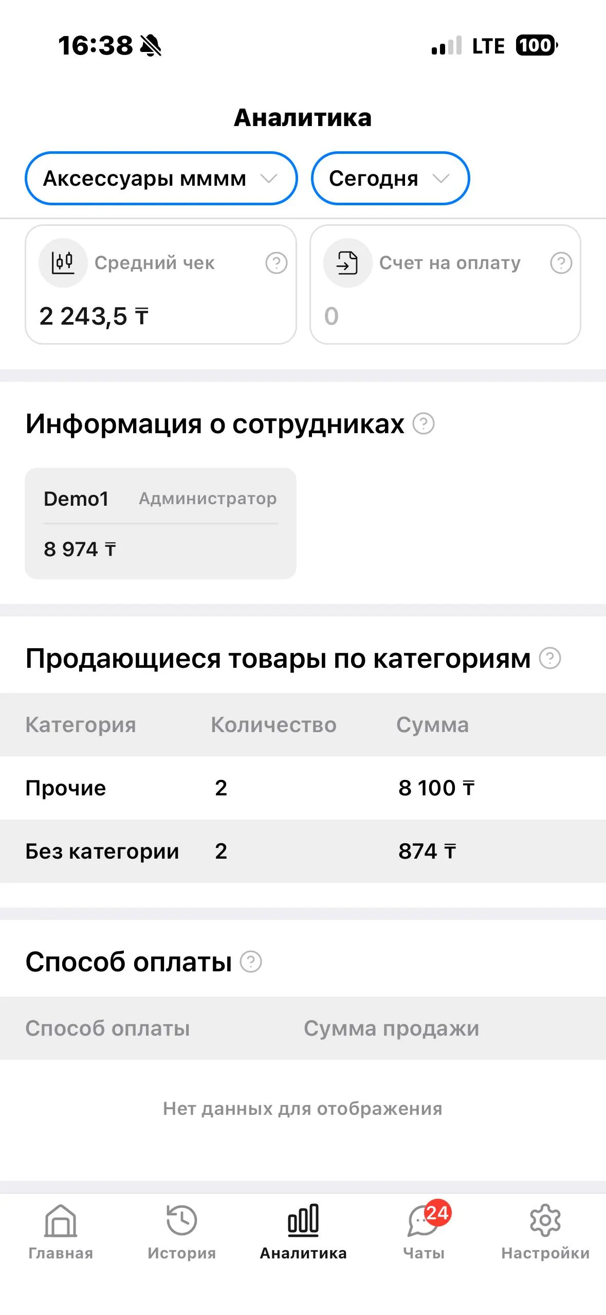Tap the Средний чек card value 2 243,5 ₸
Image resolution: width=606 pixels, height=1315 pixels.
click(x=94, y=316)
